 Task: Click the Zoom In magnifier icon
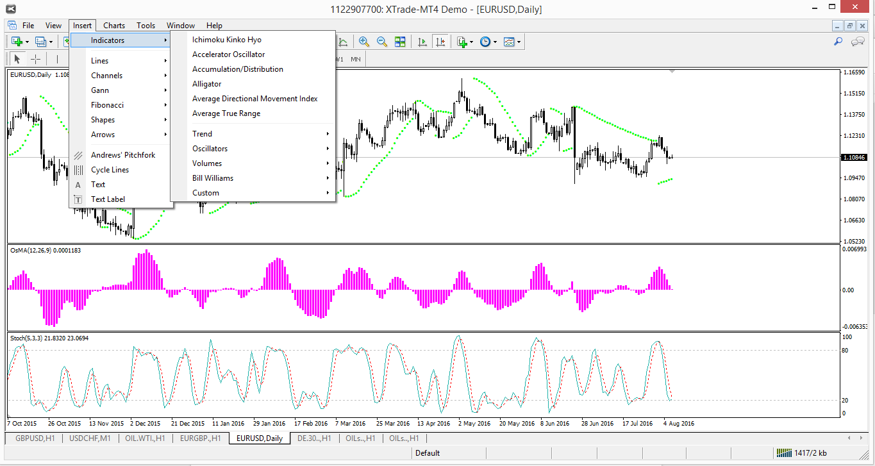(363, 42)
